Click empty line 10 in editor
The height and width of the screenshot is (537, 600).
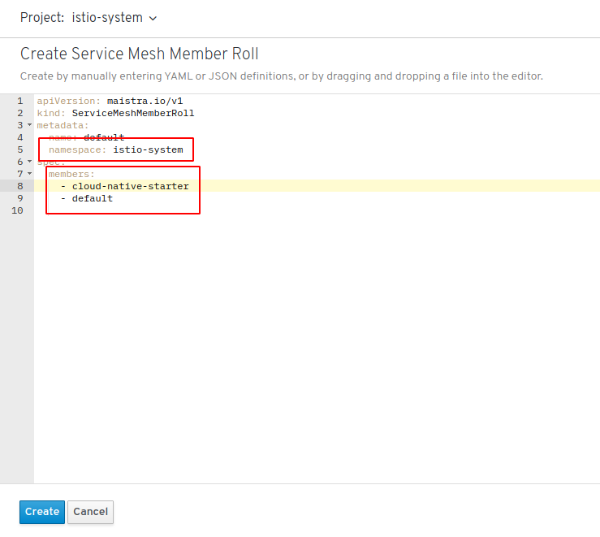[x=317, y=210]
